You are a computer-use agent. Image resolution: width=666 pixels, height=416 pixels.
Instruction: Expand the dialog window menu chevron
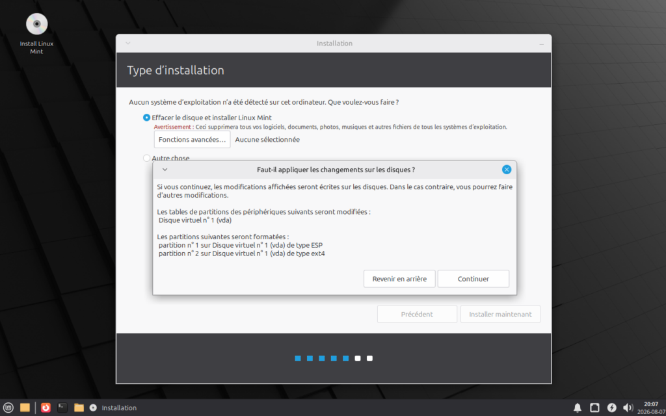click(x=165, y=170)
